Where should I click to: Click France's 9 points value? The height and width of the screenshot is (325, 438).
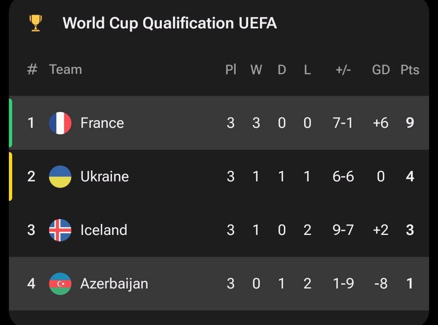click(x=410, y=123)
